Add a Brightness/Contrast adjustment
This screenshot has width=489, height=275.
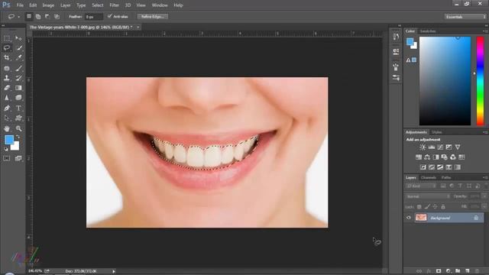pos(423,147)
